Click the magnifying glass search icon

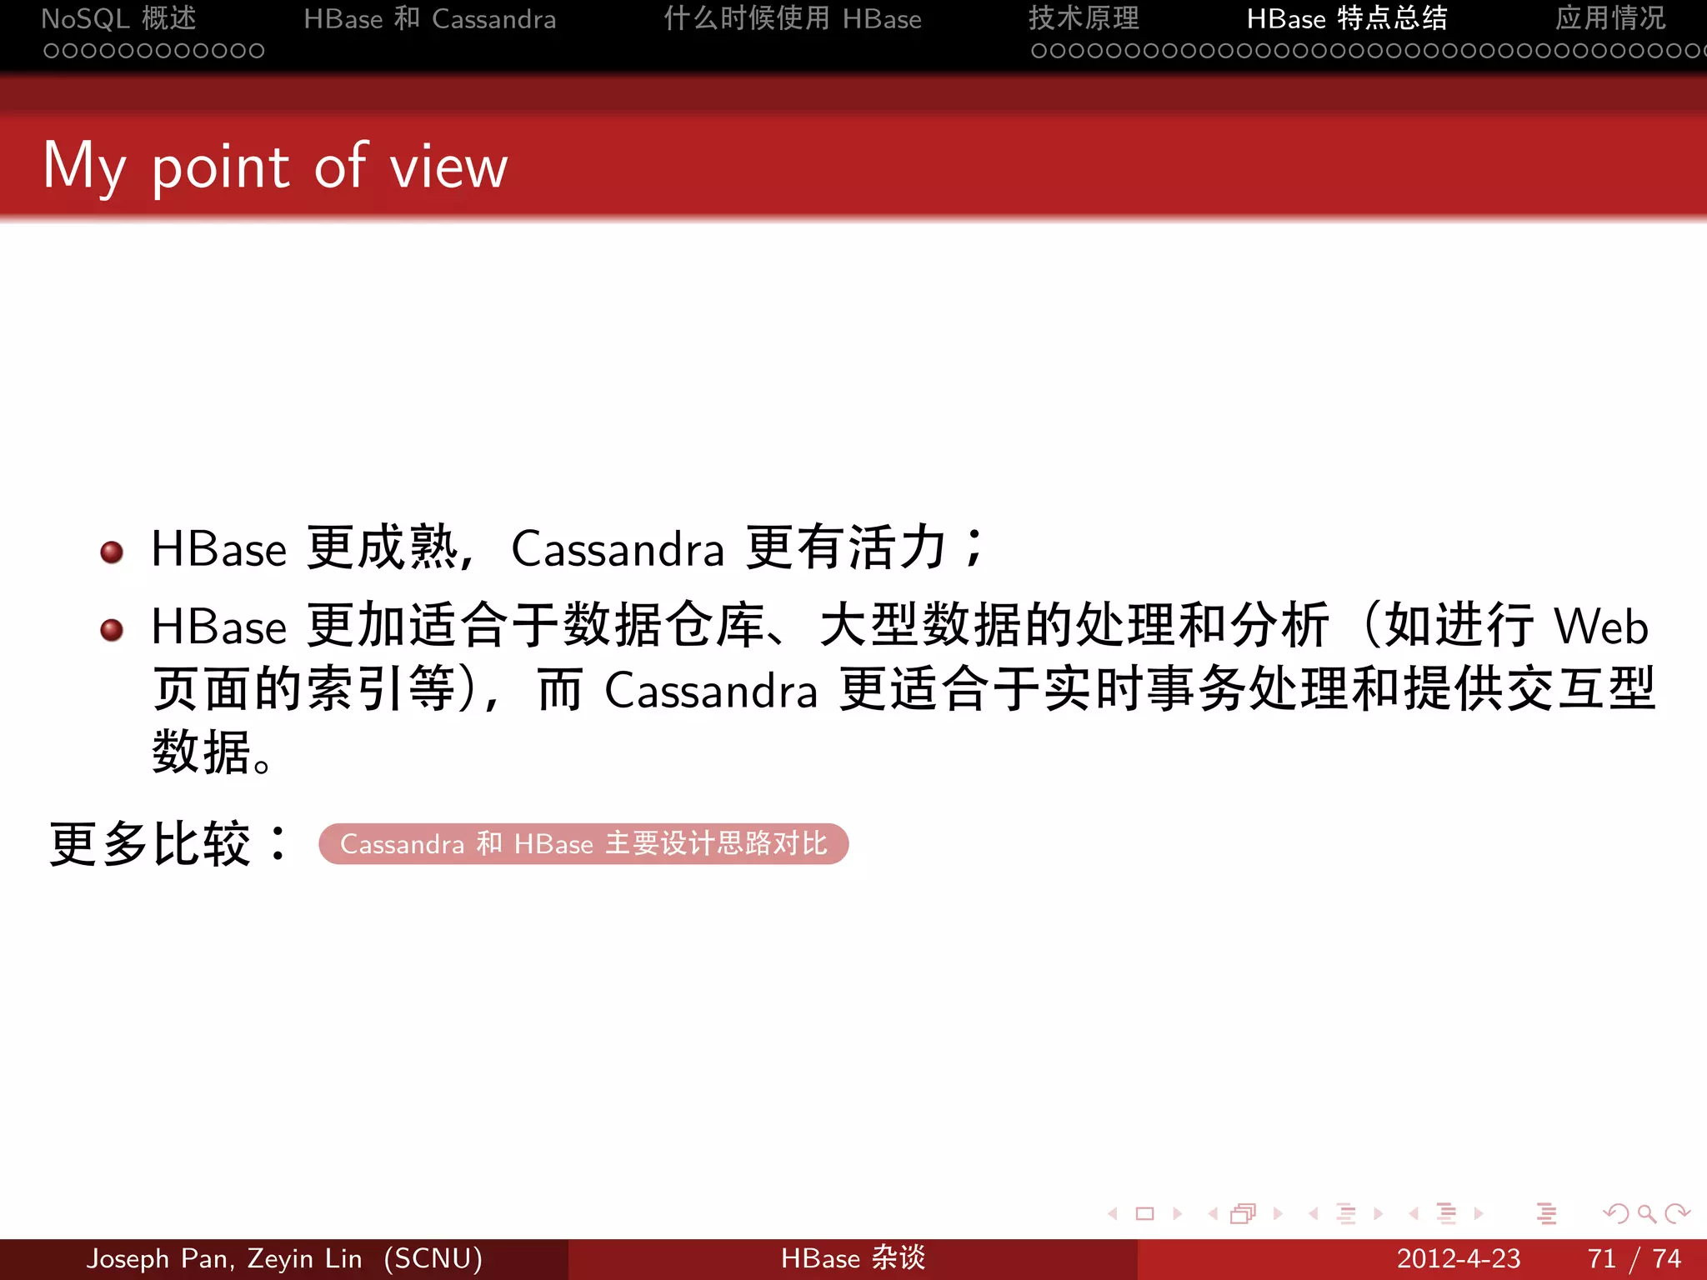point(1647,1214)
